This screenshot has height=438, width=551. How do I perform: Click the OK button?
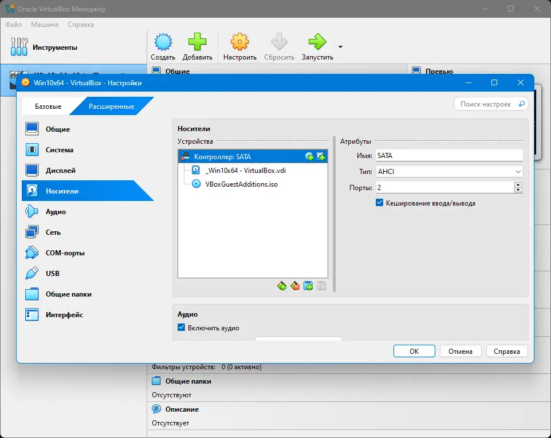pyautogui.click(x=414, y=351)
